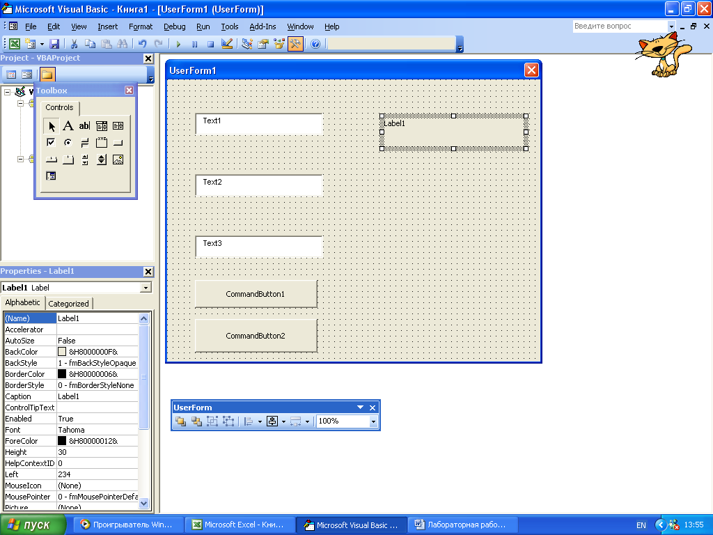Click View Code icon in Project panel
713x535 pixels.
tap(11, 74)
